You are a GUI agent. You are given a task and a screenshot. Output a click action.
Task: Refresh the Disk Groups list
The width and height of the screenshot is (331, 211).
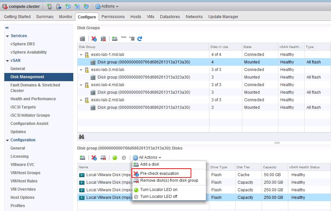click(x=140, y=38)
